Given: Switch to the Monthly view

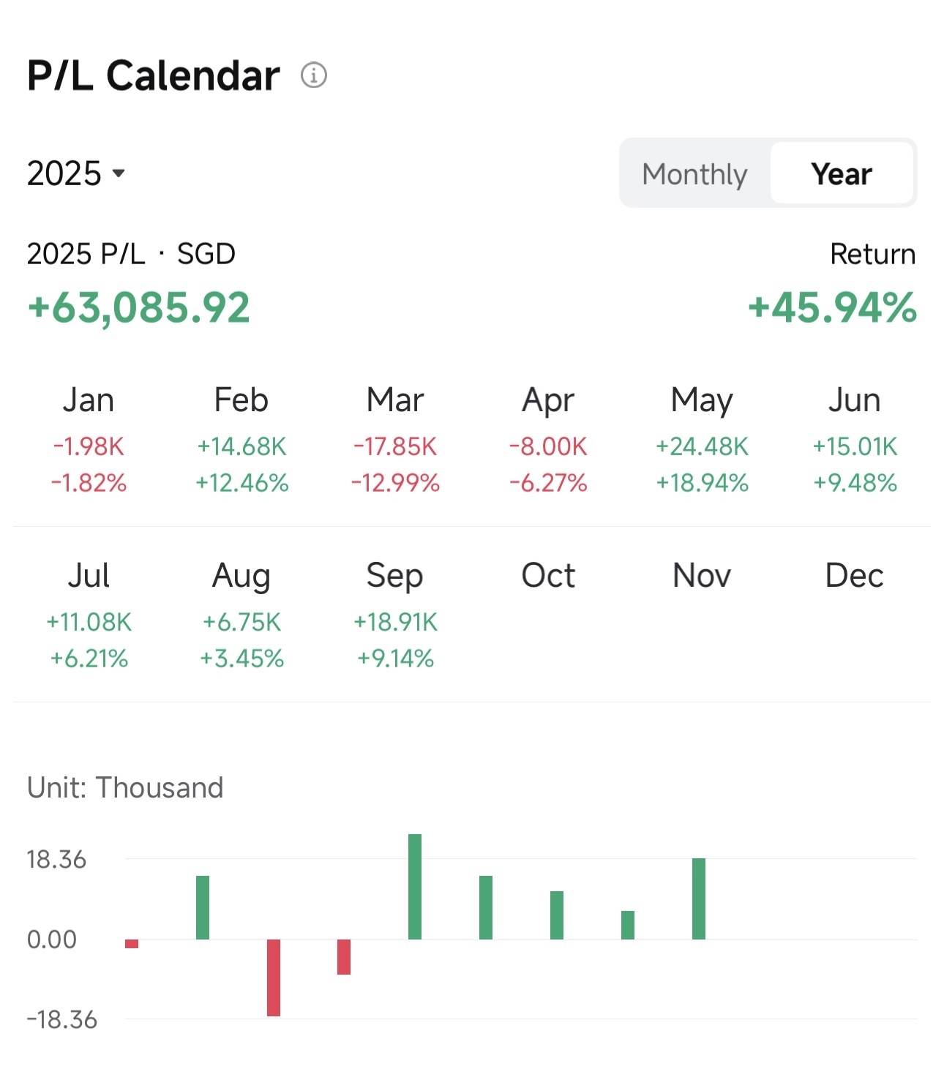Looking at the screenshot, I should [694, 173].
